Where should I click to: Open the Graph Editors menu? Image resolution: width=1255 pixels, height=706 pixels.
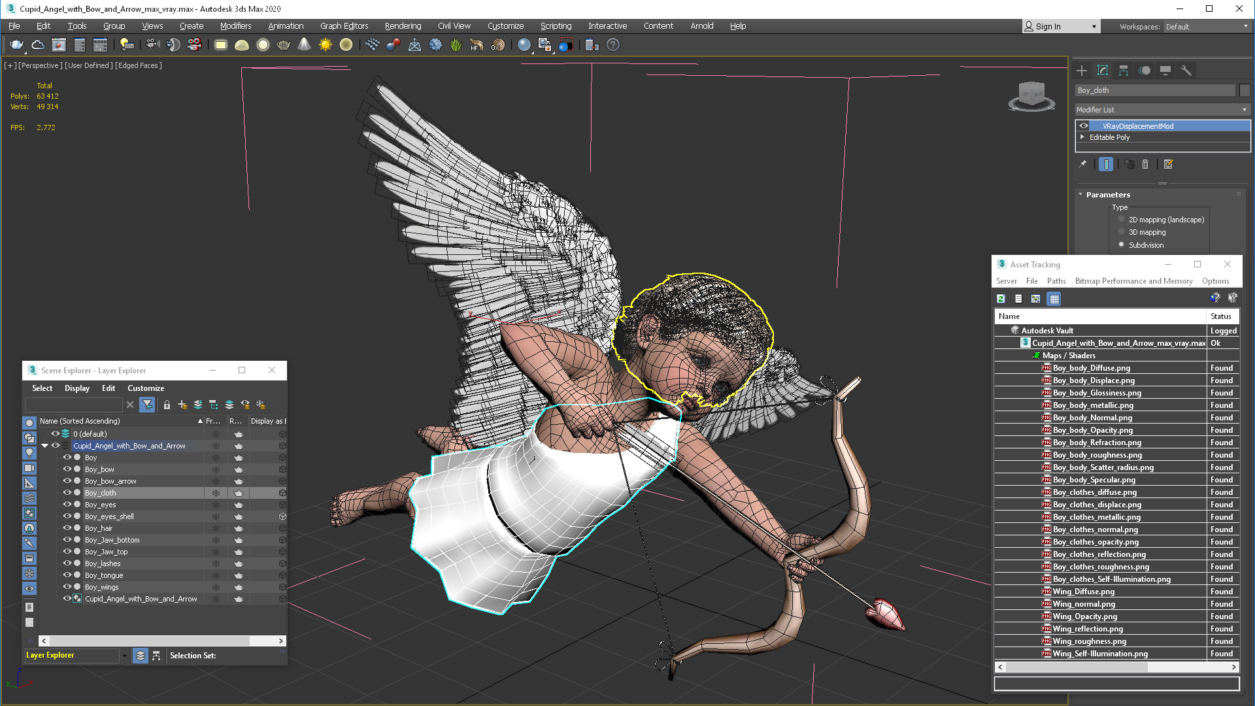344,26
